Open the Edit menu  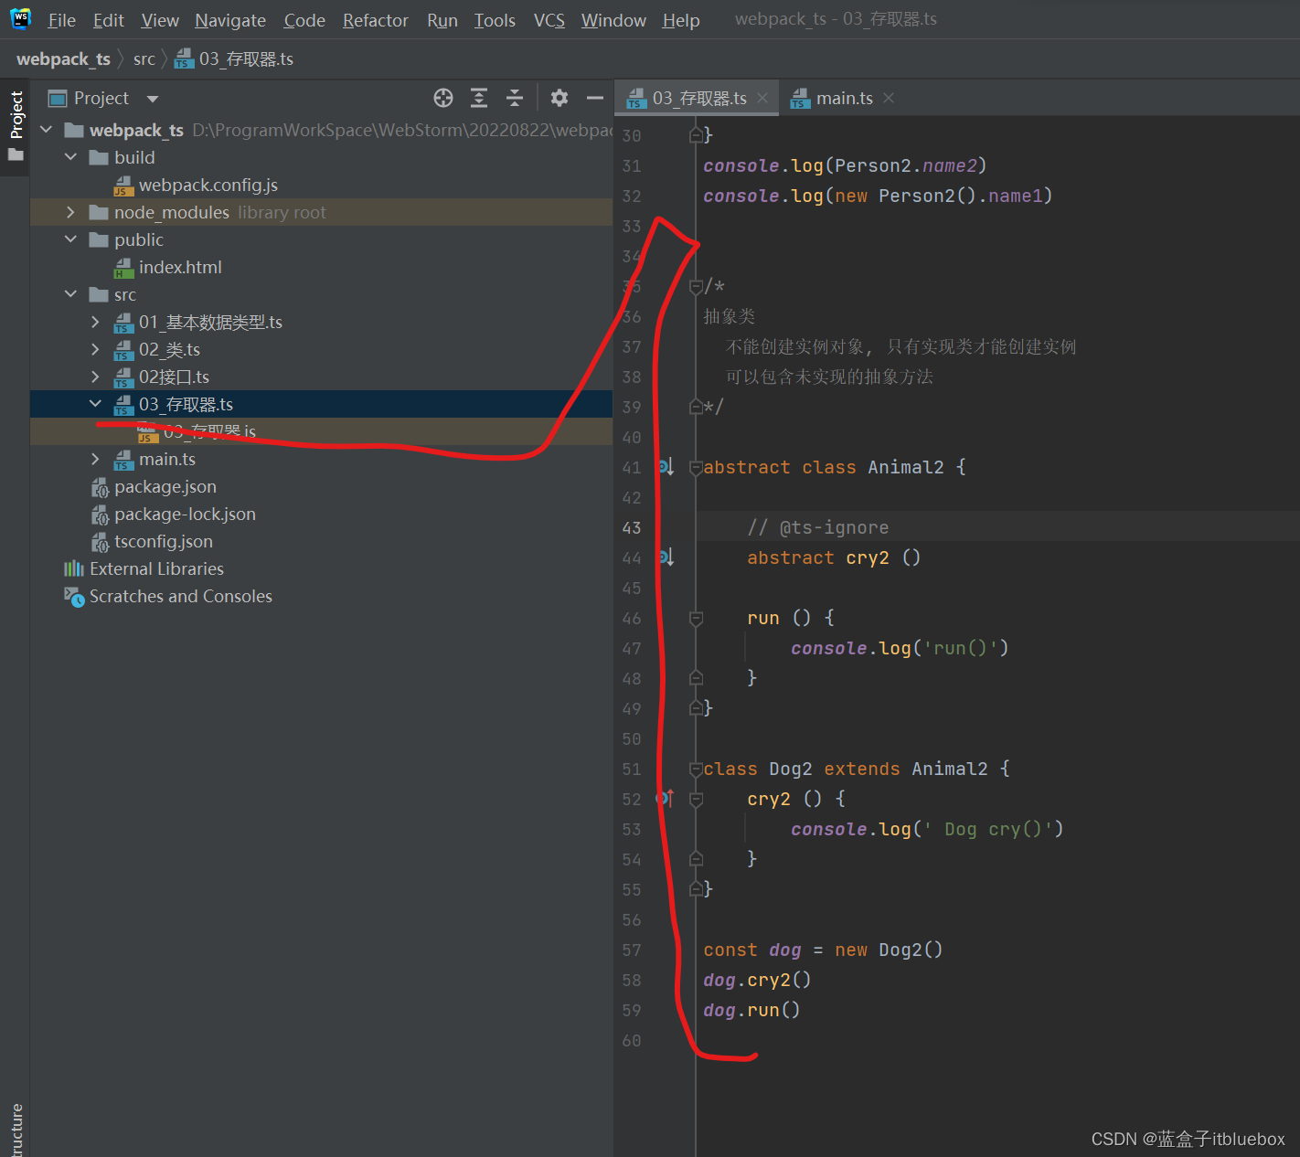click(x=109, y=20)
